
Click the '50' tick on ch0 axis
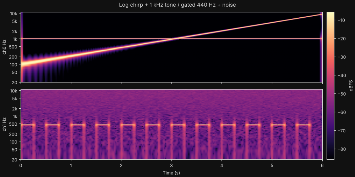click(x=15, y=72)
